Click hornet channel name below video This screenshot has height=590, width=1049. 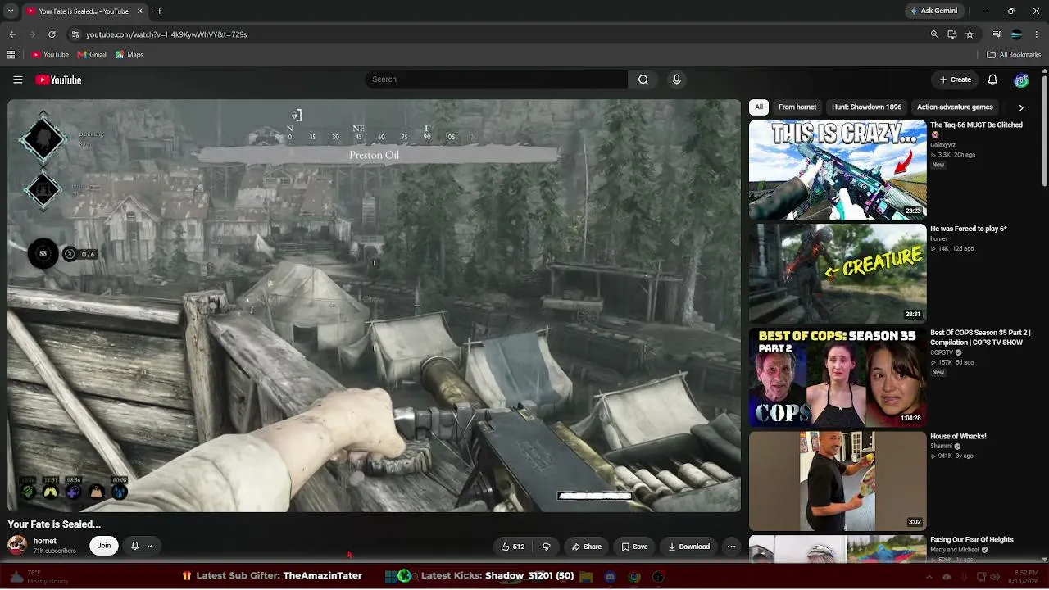(x=45, y=541)
